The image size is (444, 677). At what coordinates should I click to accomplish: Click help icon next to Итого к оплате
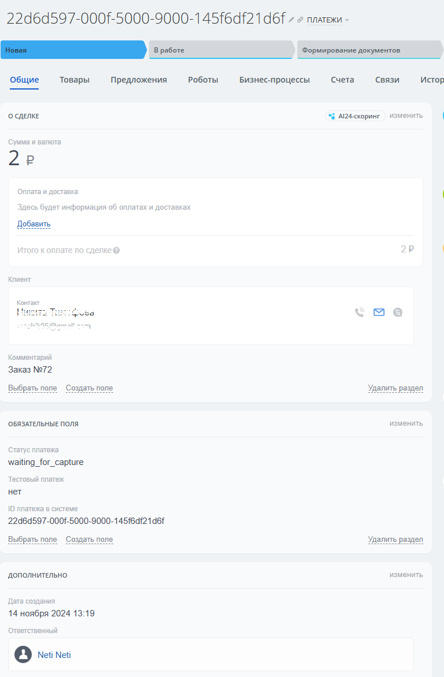117,251
